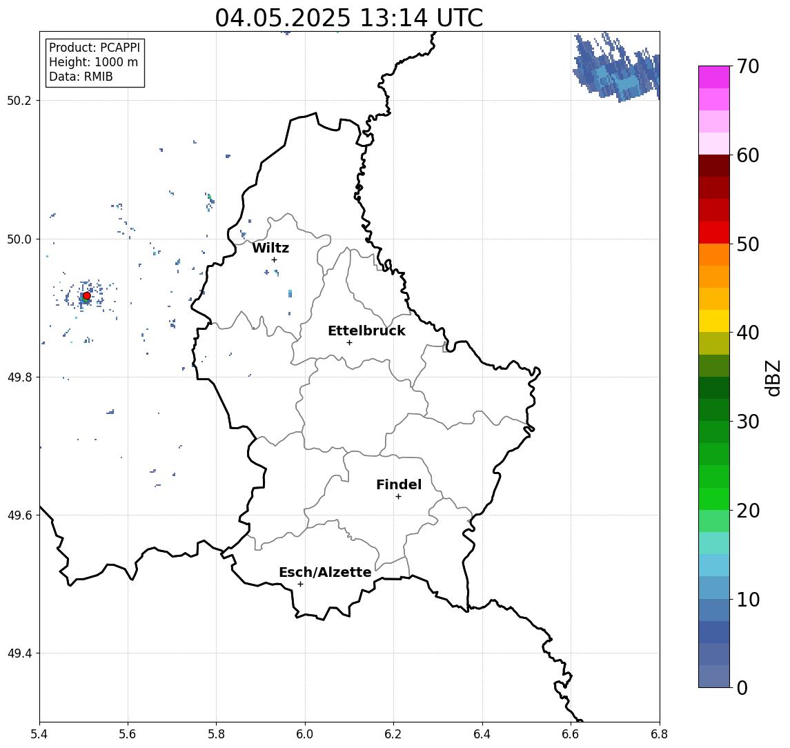Viewport: 790px width, 748px height.
Task: Click the 0 tick on the colorbar
Action: 742,687
